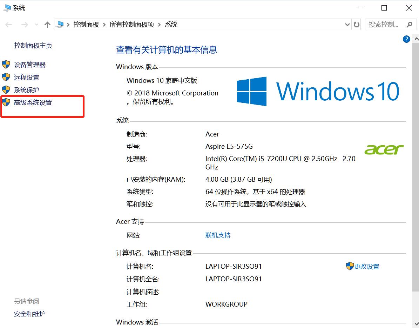Viewport: 419px width, 328px height.
Task: Open 控制面板 from the breadcrumb
Action: pos(86,24)
